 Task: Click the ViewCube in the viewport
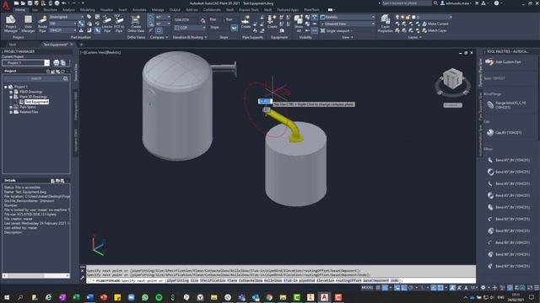452,78
